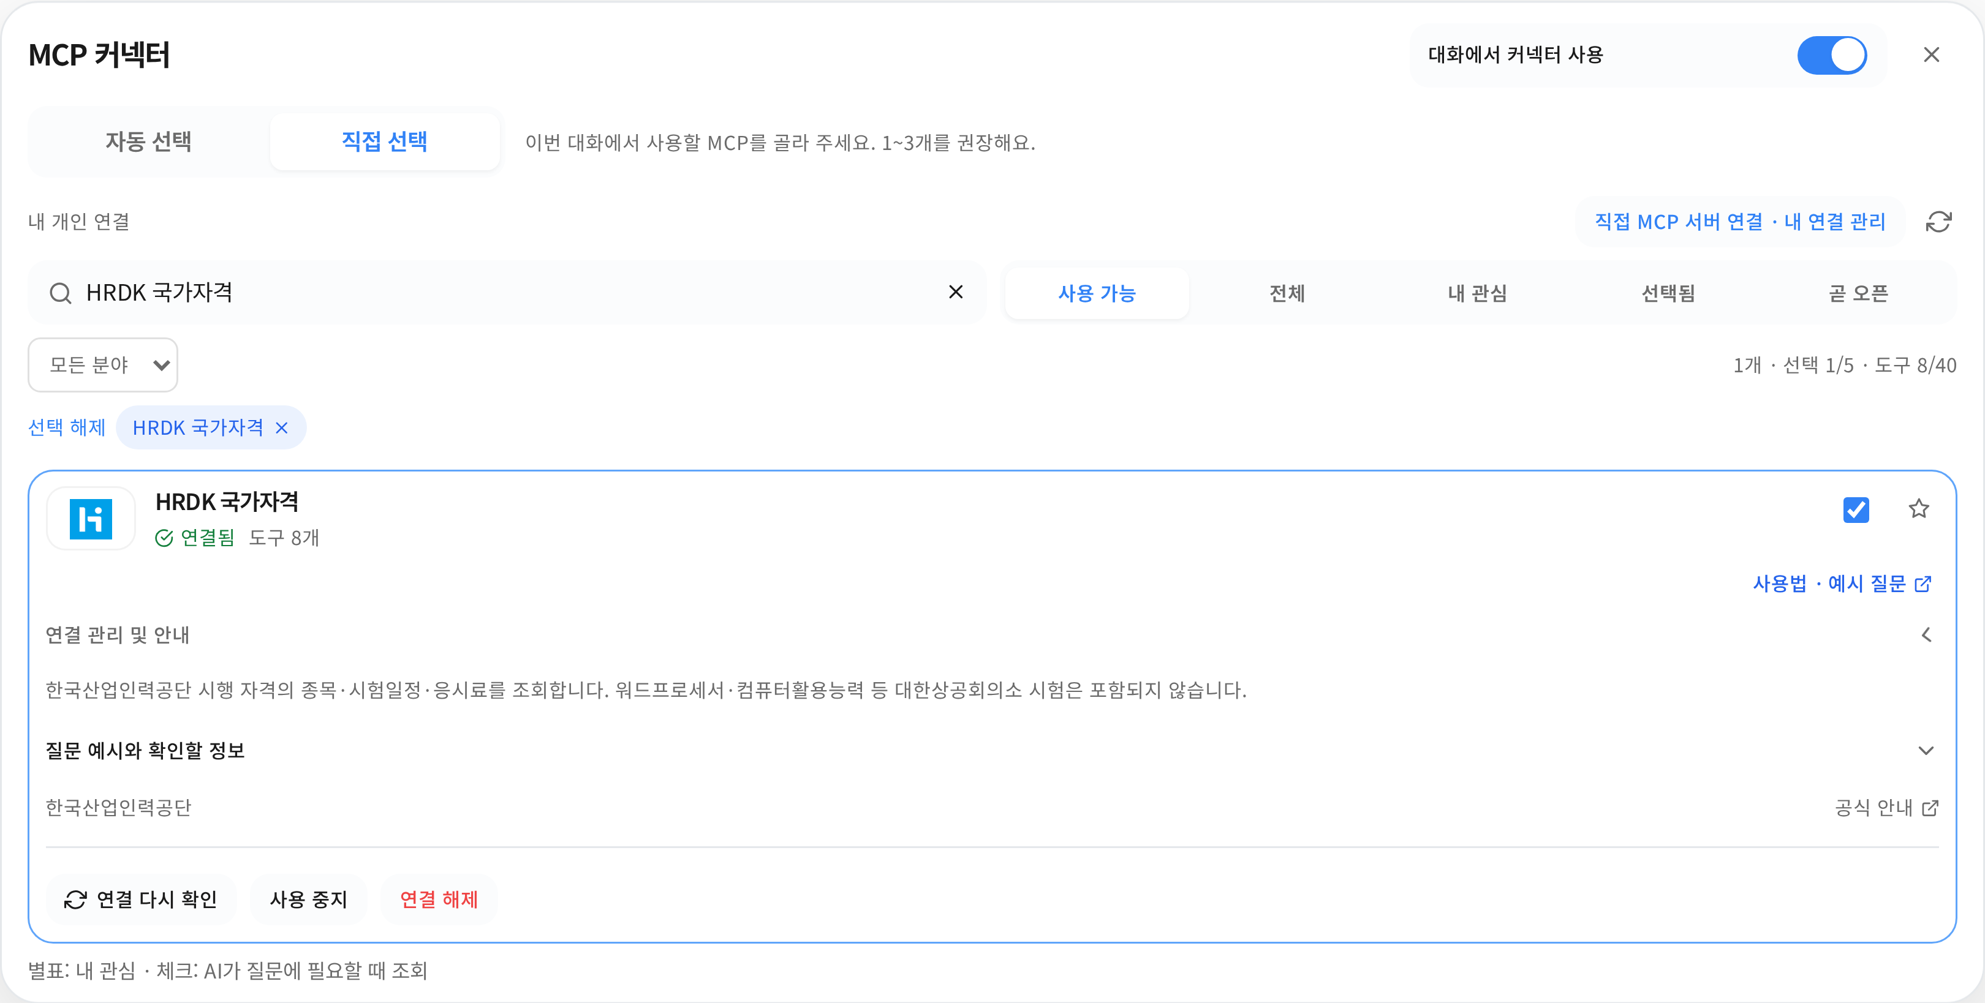Click 선택 해제 to clear selections
Viewport: 1985px width, 1003px height.
tap(67, 427)
